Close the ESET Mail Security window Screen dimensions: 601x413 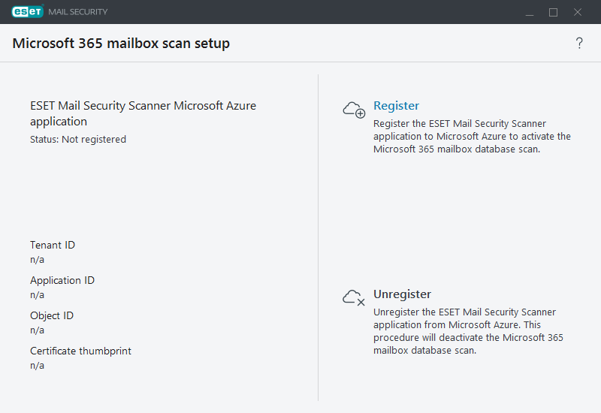578,12
